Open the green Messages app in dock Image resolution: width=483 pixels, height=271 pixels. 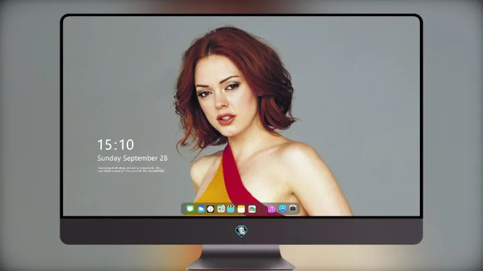(190, 209)
